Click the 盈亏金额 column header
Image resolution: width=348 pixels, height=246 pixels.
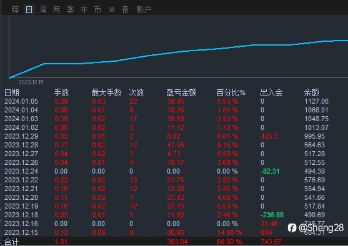[182, 92]
